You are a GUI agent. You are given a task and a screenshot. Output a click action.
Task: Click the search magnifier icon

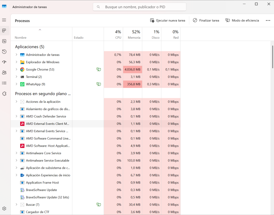click(98, 7)
